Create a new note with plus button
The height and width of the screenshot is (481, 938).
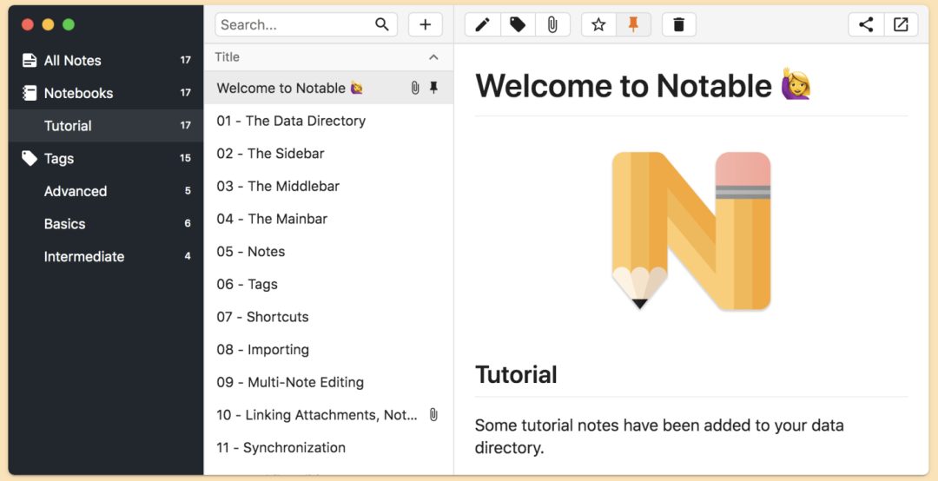[425, 25]
